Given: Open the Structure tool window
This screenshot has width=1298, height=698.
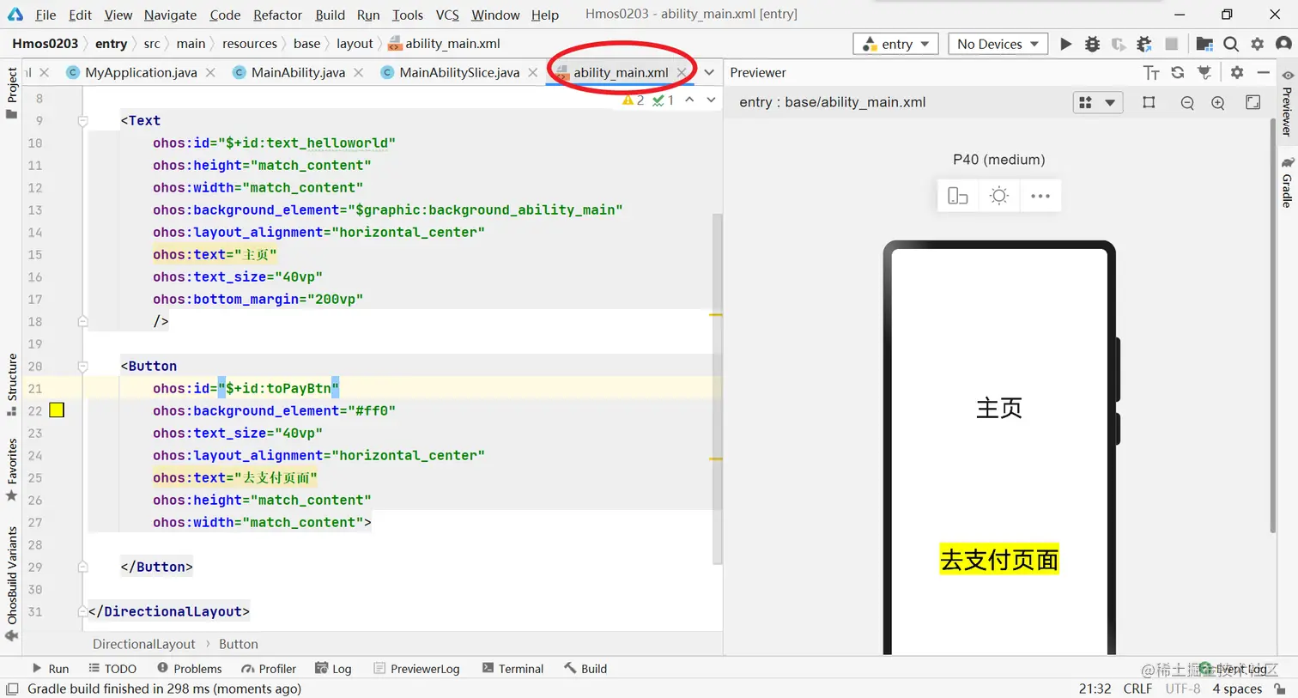Looking at the screenshot, I should (x=12, y=385).
